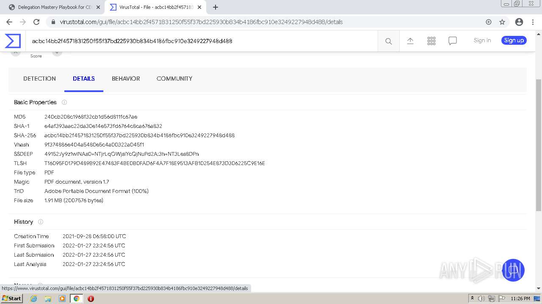Click the Vhash value

click(94, 145)
